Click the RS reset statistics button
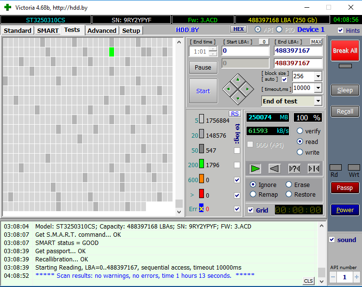 point(235,114)
